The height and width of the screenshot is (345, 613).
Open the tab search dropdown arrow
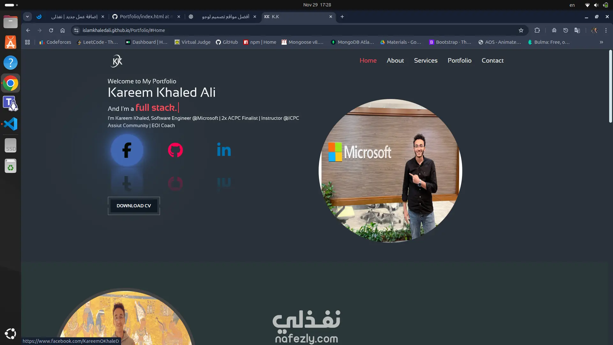(27, 17)
